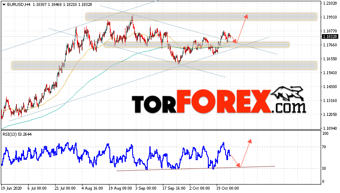Select the 3 Sep 00:00 date label

click(x=146, y=188)
